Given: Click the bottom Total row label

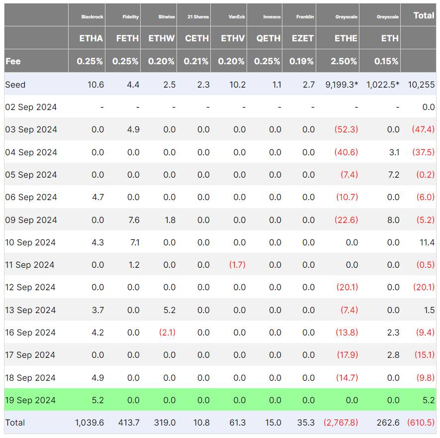Looking at the screenshot, I should tap(15, 423).
